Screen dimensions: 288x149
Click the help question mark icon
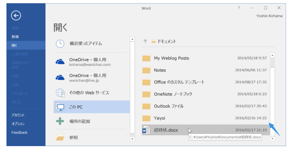pos(239,8)
